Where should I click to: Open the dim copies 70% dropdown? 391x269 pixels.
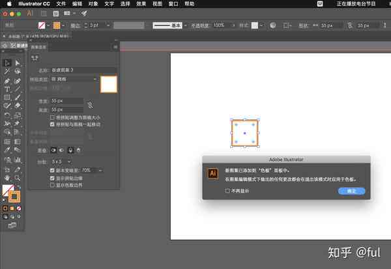[x=100, y=171]
